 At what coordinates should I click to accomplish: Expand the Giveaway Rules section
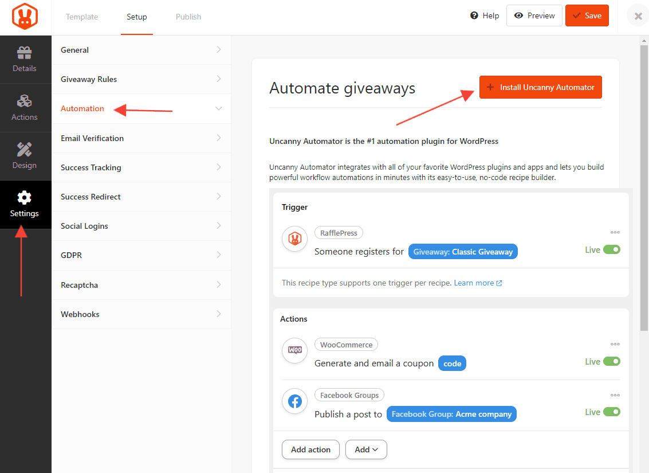[x=141, y=79]
